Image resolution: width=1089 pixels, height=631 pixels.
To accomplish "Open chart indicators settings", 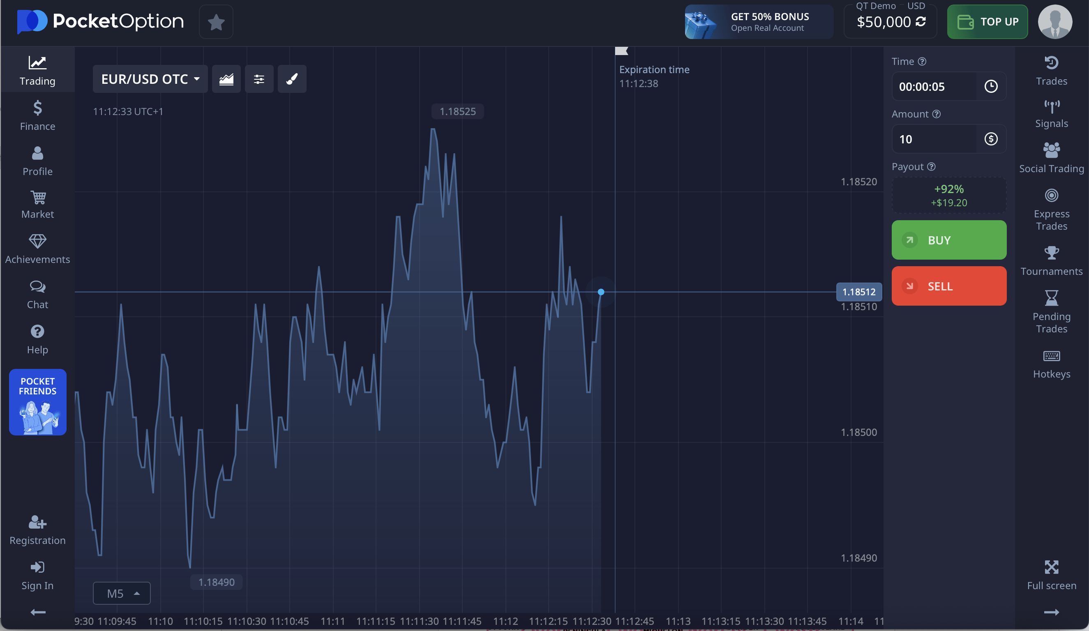I will click(x=259, y=79).
